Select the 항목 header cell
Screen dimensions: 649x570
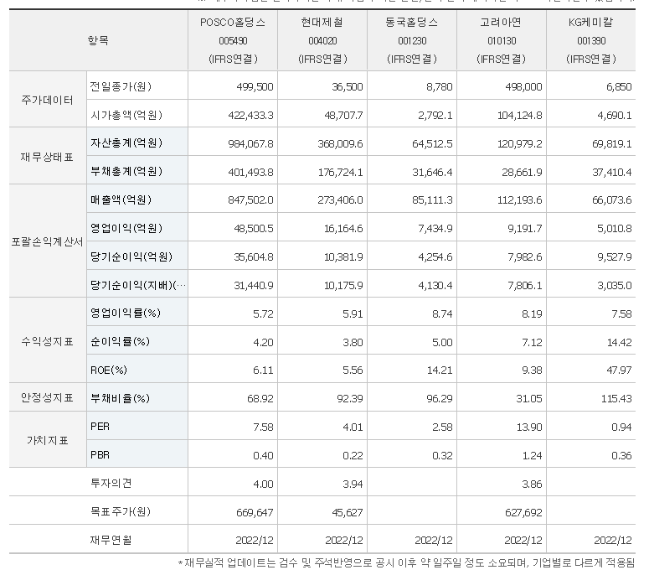(x=99, y=40)
